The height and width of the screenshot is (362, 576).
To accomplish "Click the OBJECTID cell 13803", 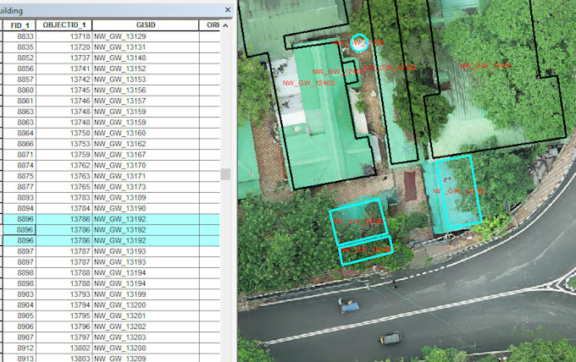I will [x=64, y=358].
